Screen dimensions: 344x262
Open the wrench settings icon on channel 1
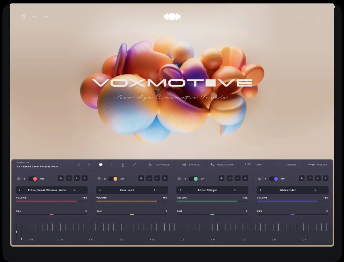pos(61,179)
